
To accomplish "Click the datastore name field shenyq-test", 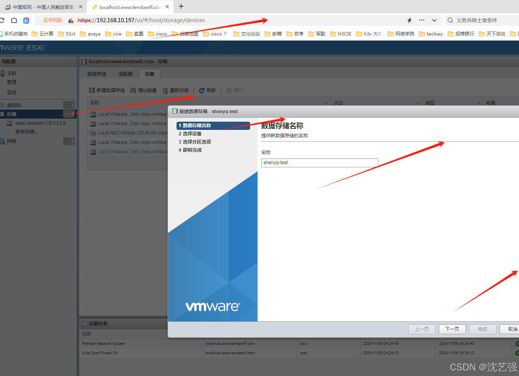I will click(320, 163).
